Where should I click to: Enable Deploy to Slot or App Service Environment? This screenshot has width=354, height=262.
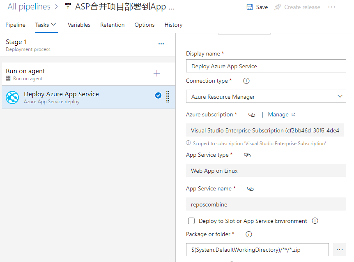(x=191, y=221)
